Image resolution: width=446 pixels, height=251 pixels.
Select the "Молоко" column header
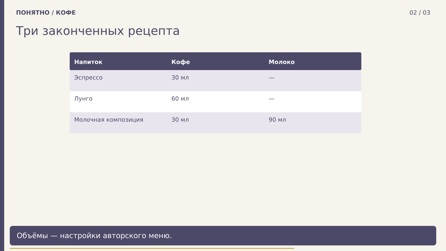[x=282, y=62]
